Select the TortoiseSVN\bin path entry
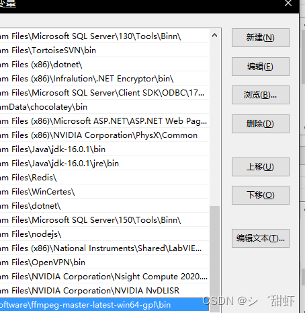 click(x=104, y=50)
